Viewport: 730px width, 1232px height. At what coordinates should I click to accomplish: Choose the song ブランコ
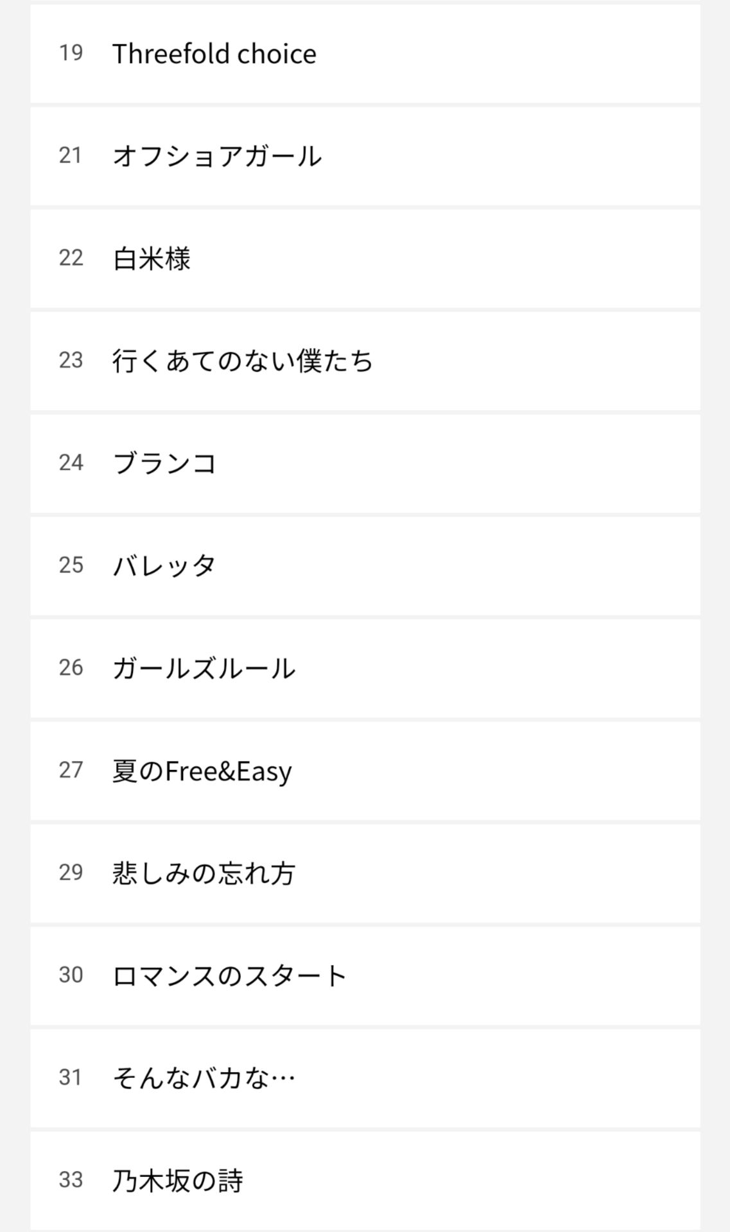164,463
